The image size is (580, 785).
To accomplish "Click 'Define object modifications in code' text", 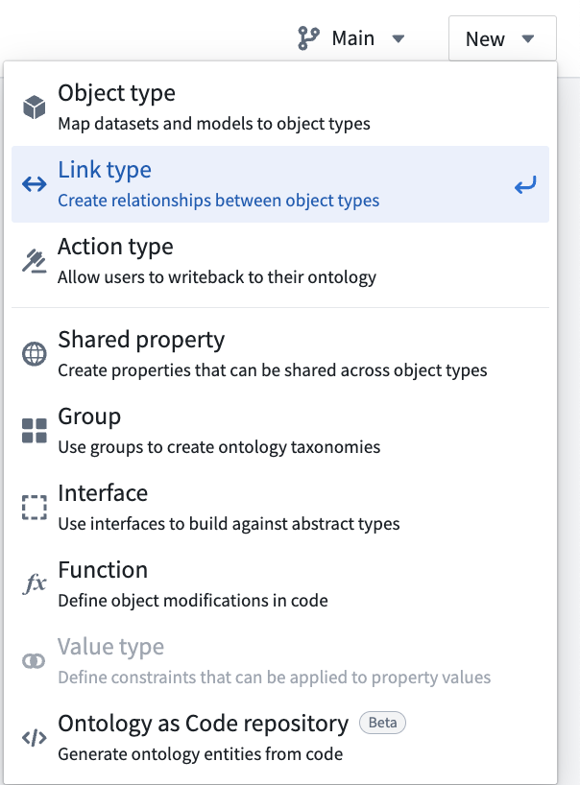I will pos(193,600).
